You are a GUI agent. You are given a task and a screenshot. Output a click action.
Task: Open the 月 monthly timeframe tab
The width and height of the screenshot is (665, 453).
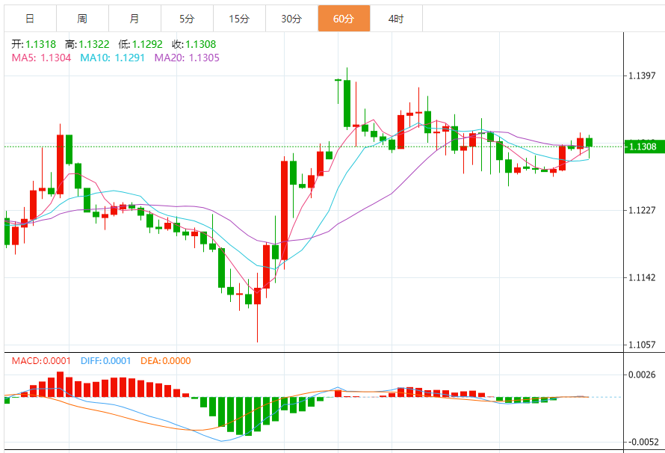pos(134,19)
